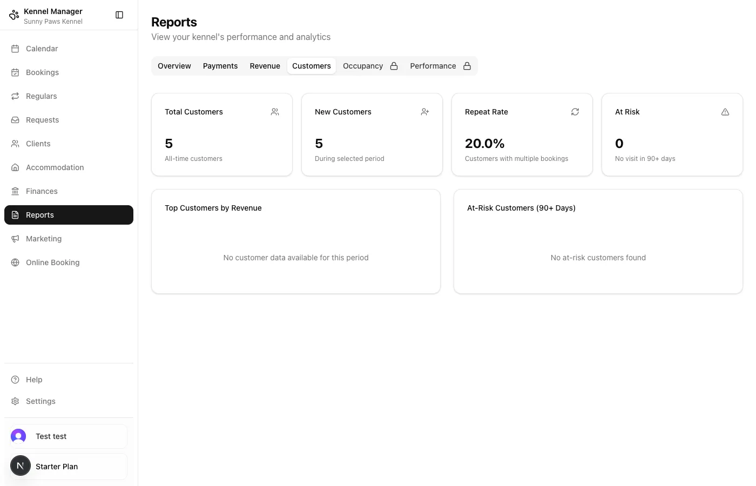Click the refresh icon on Repeat Rate card

pos(575,112)
